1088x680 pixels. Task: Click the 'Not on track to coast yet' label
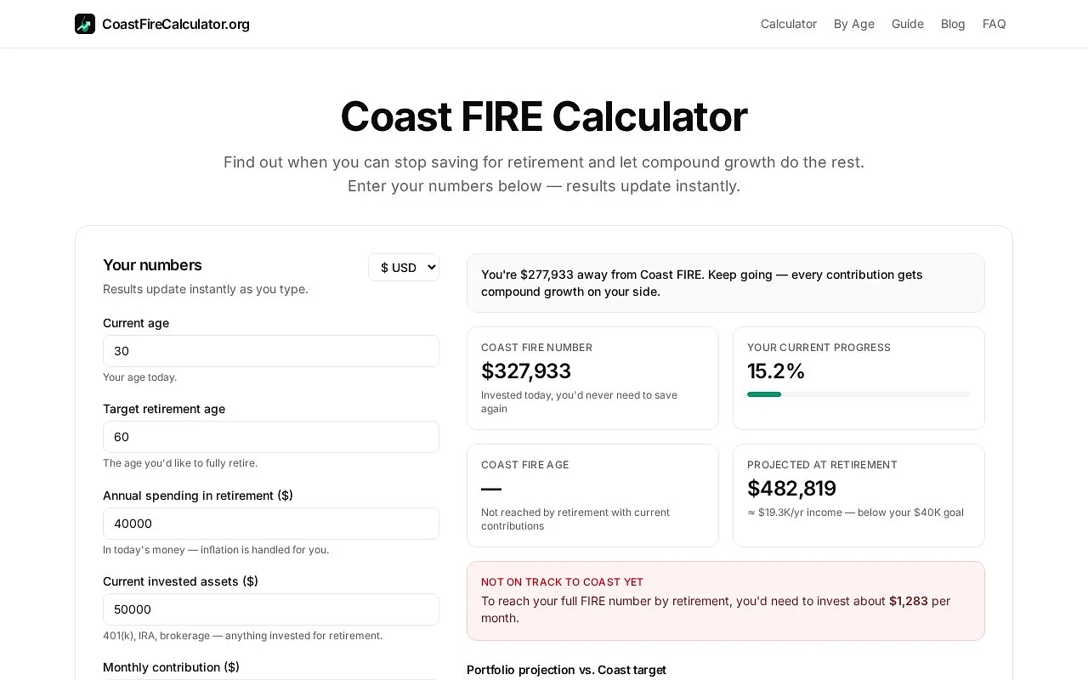tap(562, 582)
